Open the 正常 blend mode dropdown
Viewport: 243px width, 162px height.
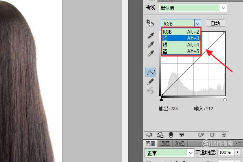169,153
